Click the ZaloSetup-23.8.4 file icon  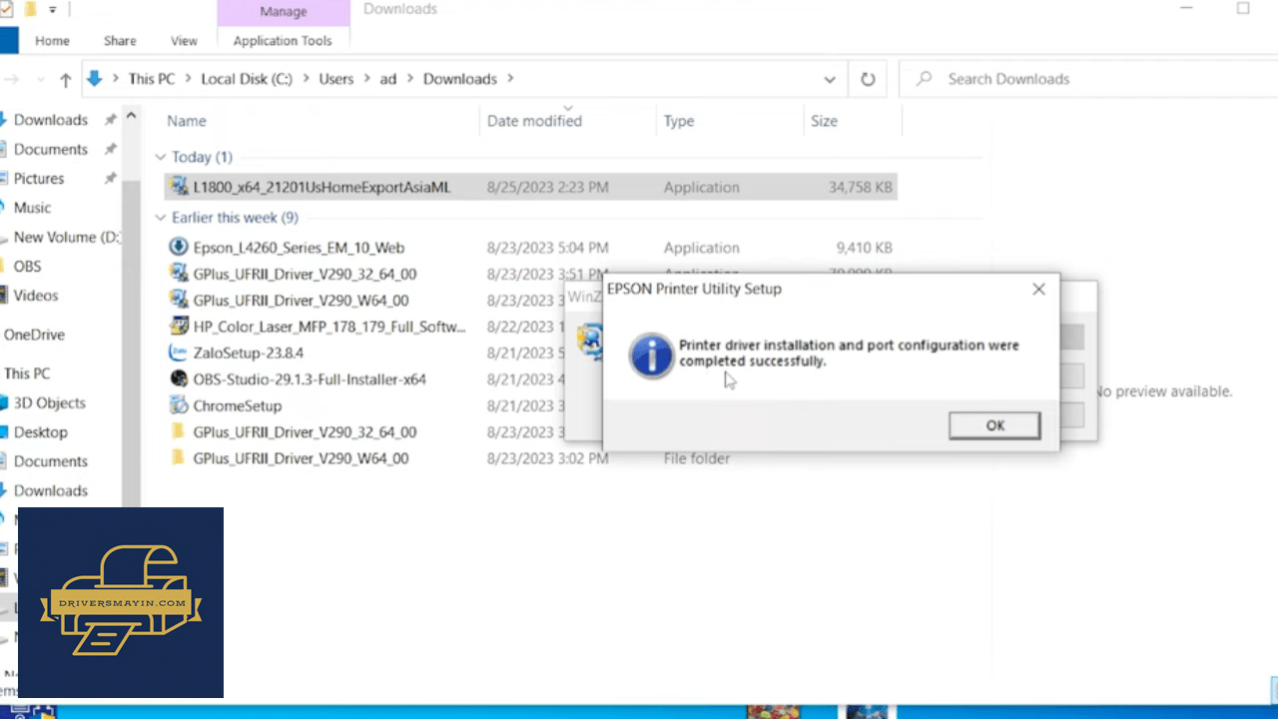(179, 353)
